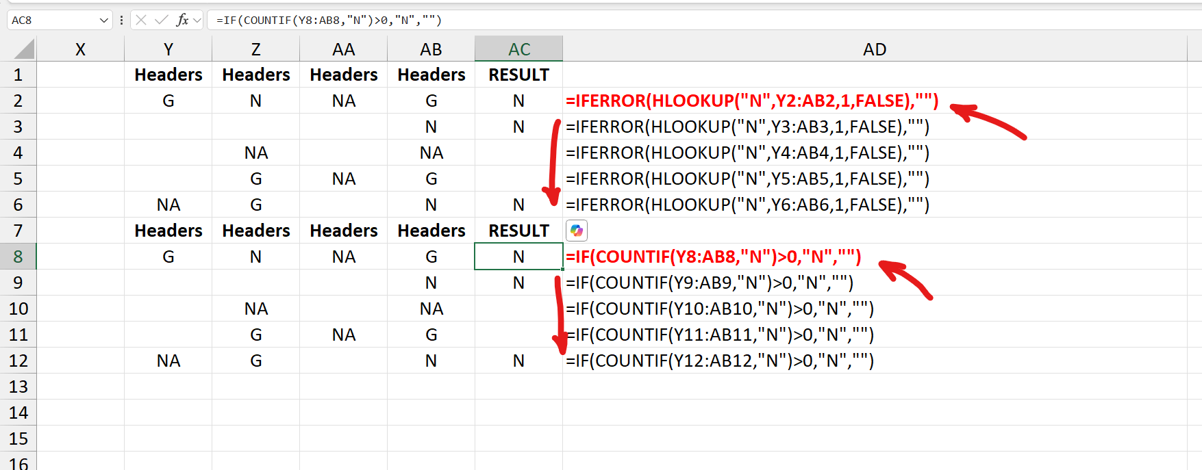1202x470 pixels.
Task: Click the Name Box options dots
Action: pyautogui.click(x=121, y=20)
